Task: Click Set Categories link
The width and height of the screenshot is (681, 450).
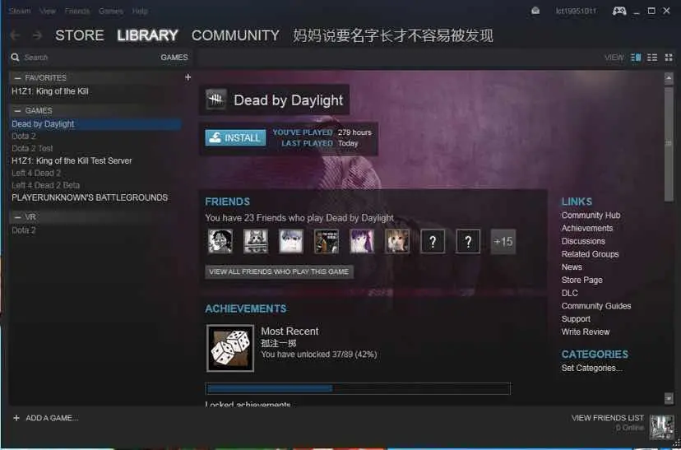Action: click(x=592, y=368)
